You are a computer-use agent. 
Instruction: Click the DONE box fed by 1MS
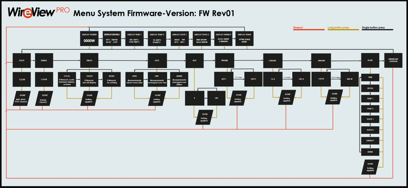[157, 98]
